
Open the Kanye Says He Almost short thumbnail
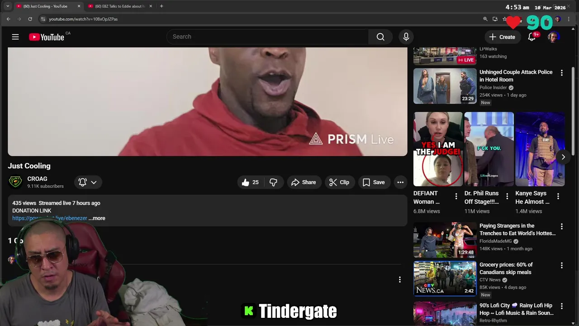pyautogui.click(x=540, y=149)
